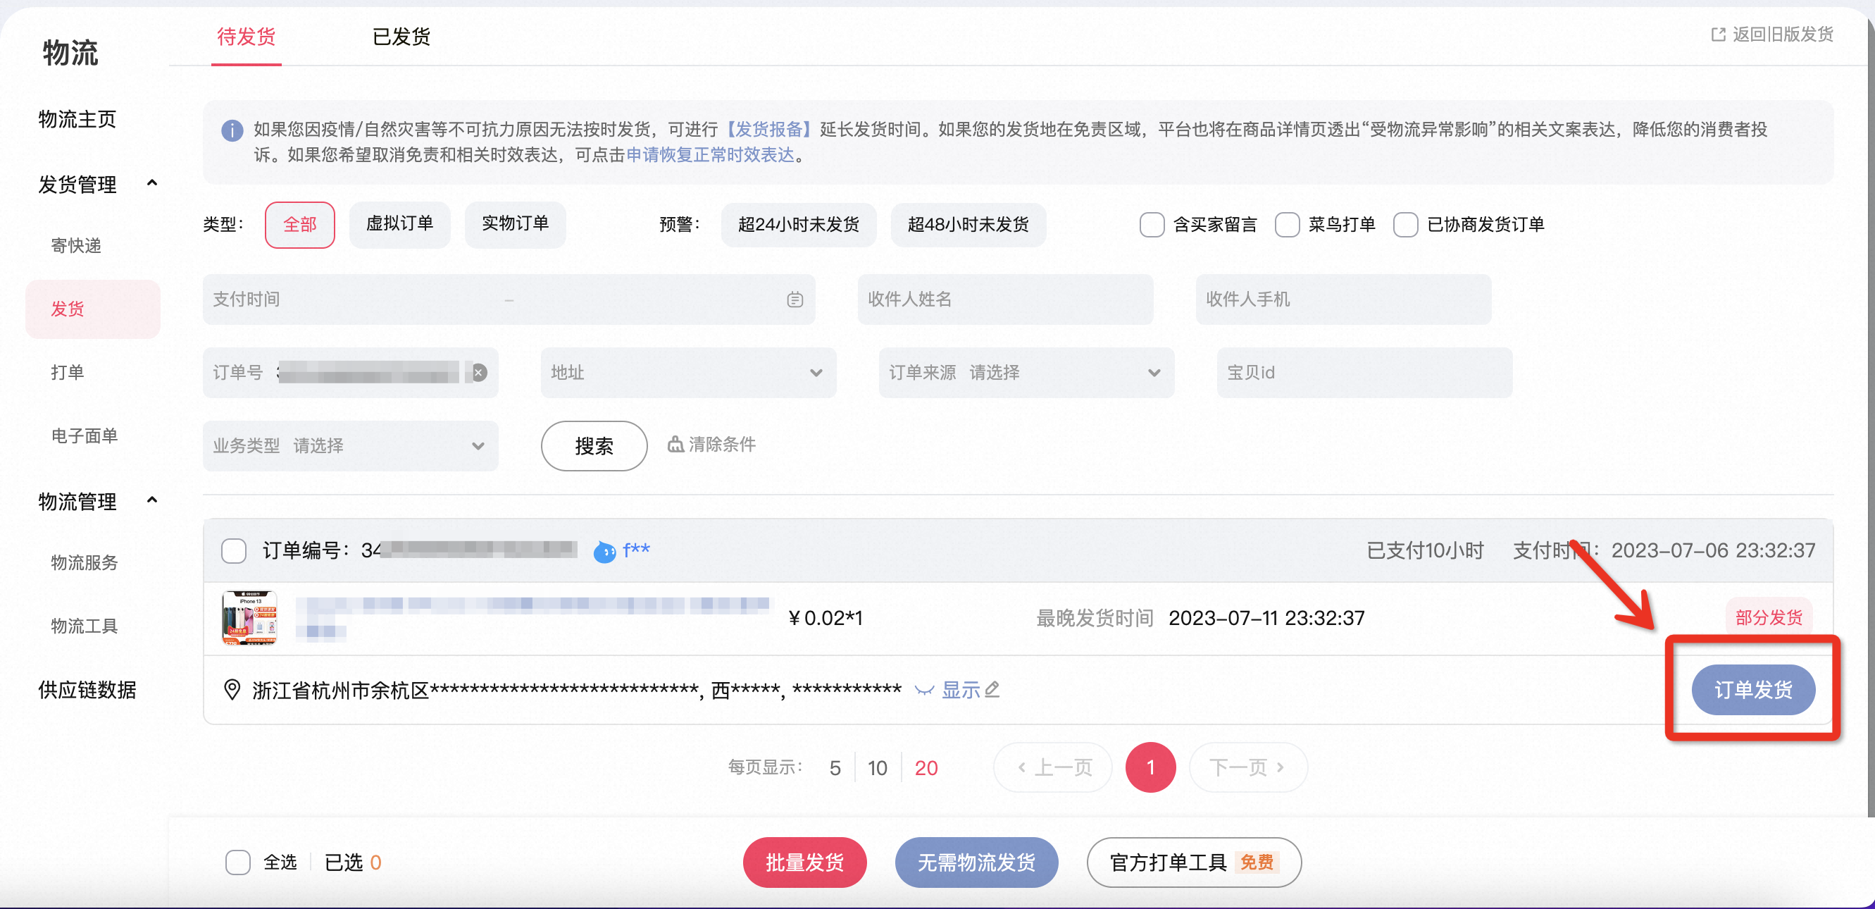Open 供应链数据 in the sidebar
This screenshot has width=1875, height=909.
(x=87, y=690)
